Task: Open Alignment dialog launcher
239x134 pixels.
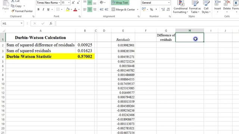Action: [x=139, y=16]
